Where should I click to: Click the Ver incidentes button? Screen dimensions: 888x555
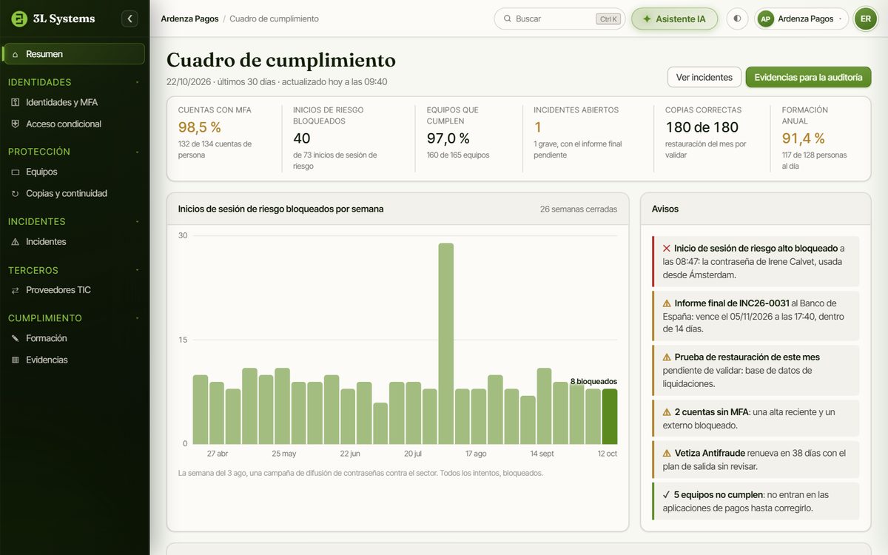point(704,77)
